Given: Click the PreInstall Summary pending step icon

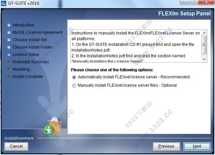Looking at the screenshot, I should click(9, 62).
